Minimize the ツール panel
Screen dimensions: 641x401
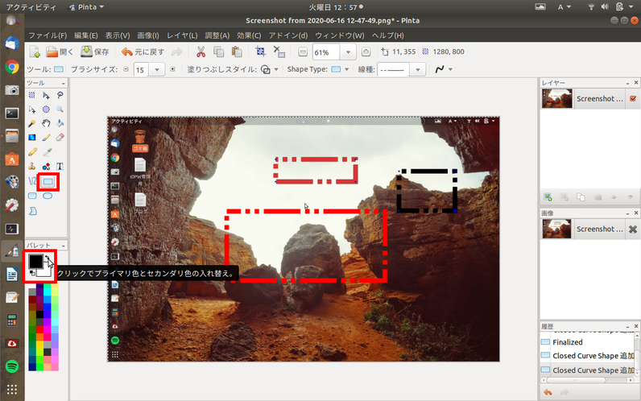63,83
